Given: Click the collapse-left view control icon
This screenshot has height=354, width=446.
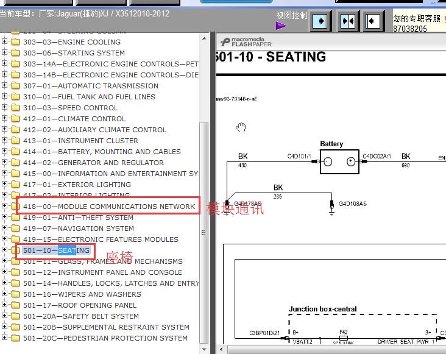Looking at the screenshot, I should (373, 21).
